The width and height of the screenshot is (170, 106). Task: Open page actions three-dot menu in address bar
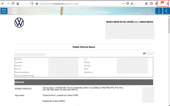tap(123, 3)
